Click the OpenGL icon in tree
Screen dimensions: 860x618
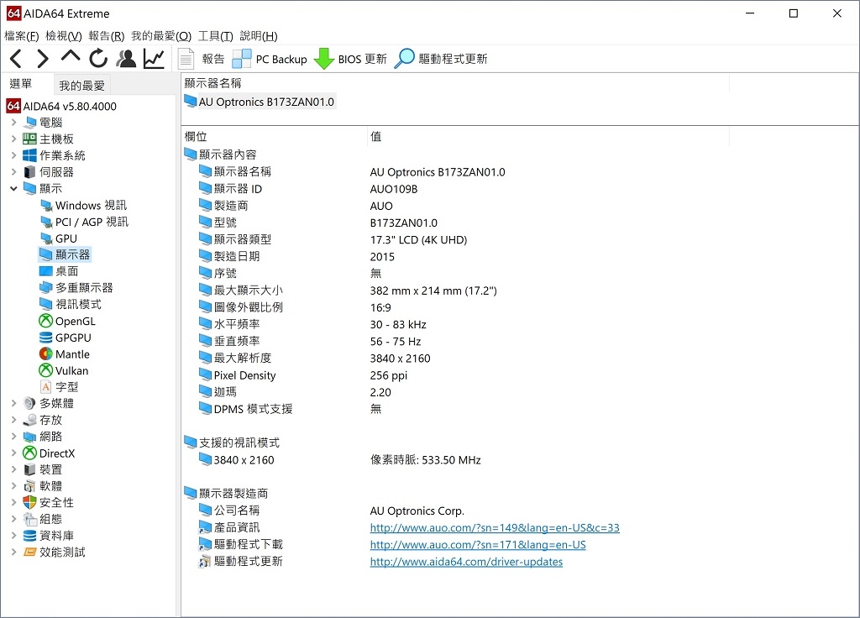coord(46,321)
